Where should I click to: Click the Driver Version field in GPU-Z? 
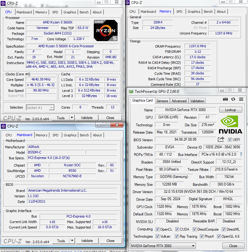coord(198,192)
